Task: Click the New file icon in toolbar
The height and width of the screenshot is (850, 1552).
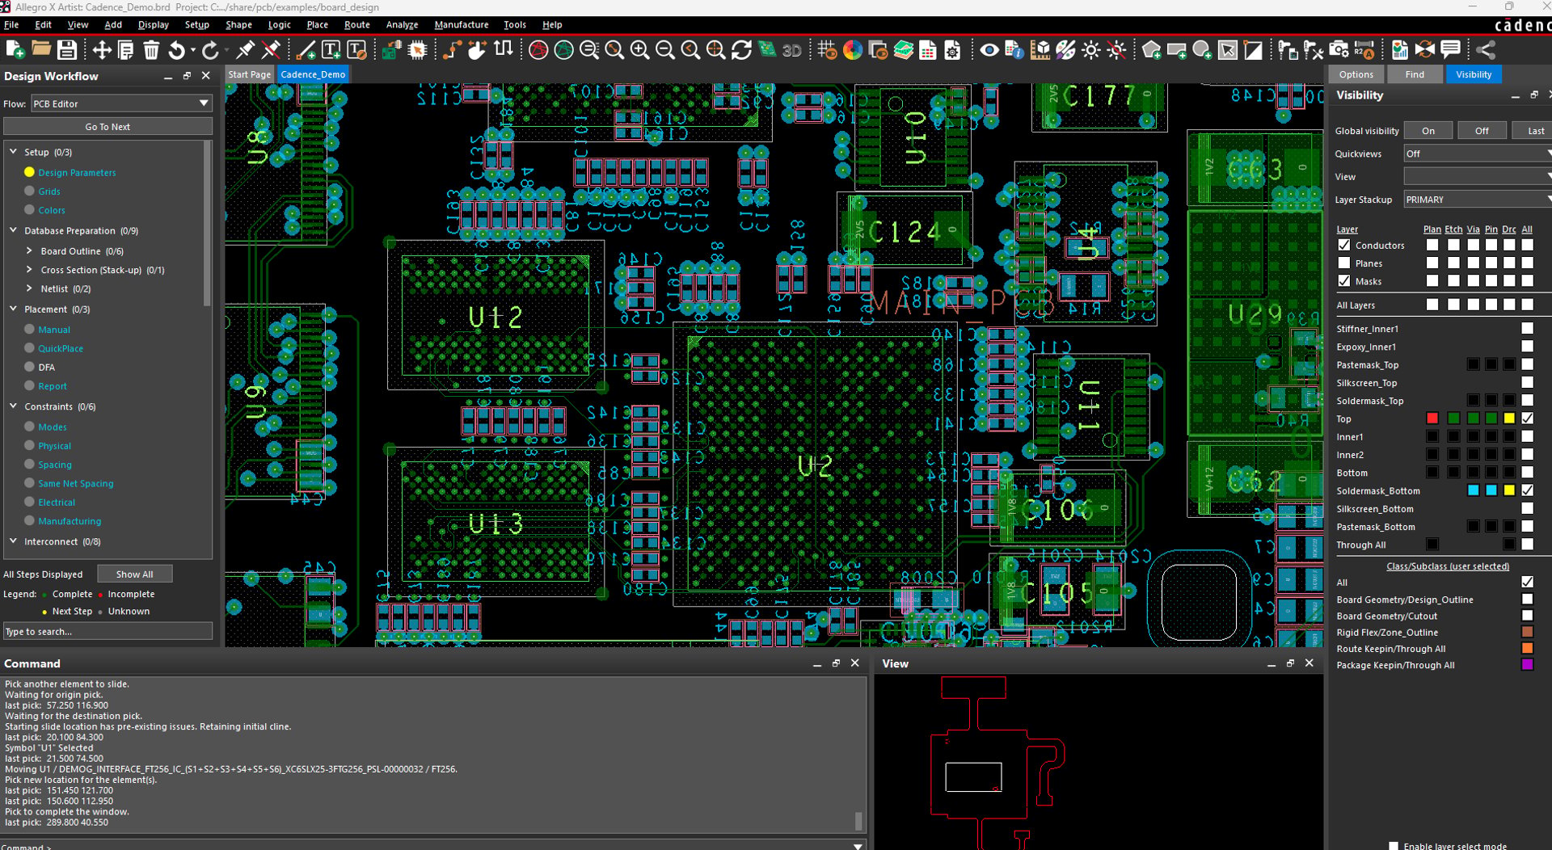Action: pos(15,50)
